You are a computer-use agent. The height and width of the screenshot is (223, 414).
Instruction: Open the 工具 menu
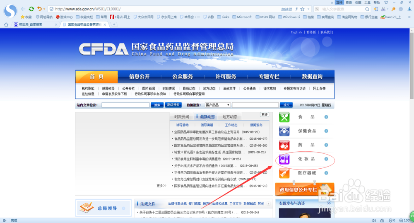coord(367,2)
